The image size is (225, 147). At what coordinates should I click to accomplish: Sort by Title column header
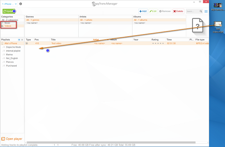[x=71, y=40]
